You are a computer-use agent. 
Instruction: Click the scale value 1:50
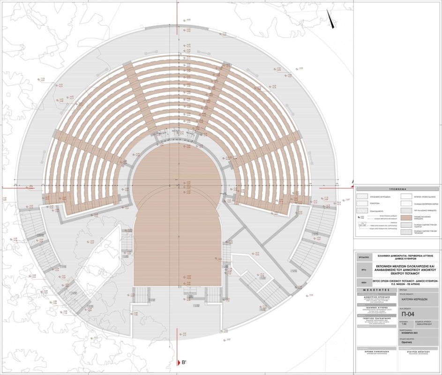click(404, 324)
